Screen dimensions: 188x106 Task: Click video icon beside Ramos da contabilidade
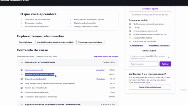[x=21, y=88]
